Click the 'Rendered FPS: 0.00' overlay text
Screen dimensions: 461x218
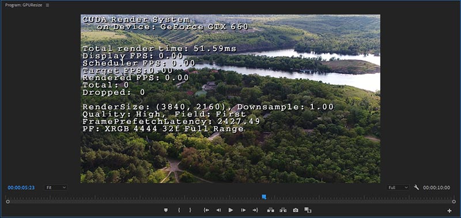point(135,78)
